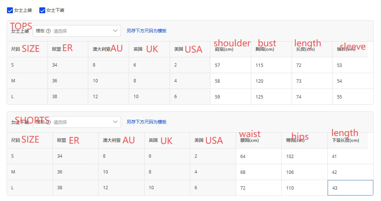This screenshot has height=201, width=381.
Task: Open the bottoms template dropdown
Action: 77,122
